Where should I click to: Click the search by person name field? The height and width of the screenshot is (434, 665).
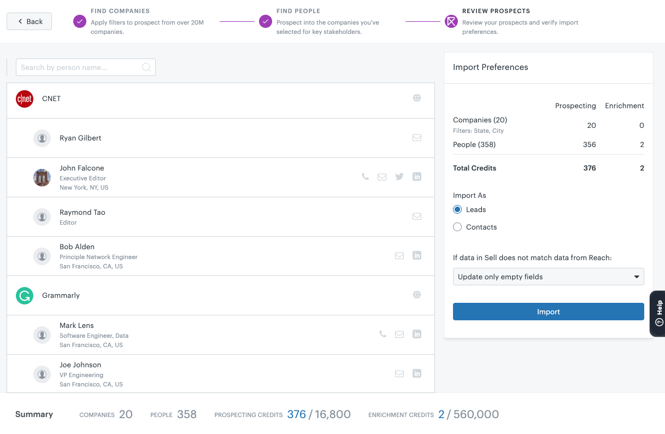80,67
